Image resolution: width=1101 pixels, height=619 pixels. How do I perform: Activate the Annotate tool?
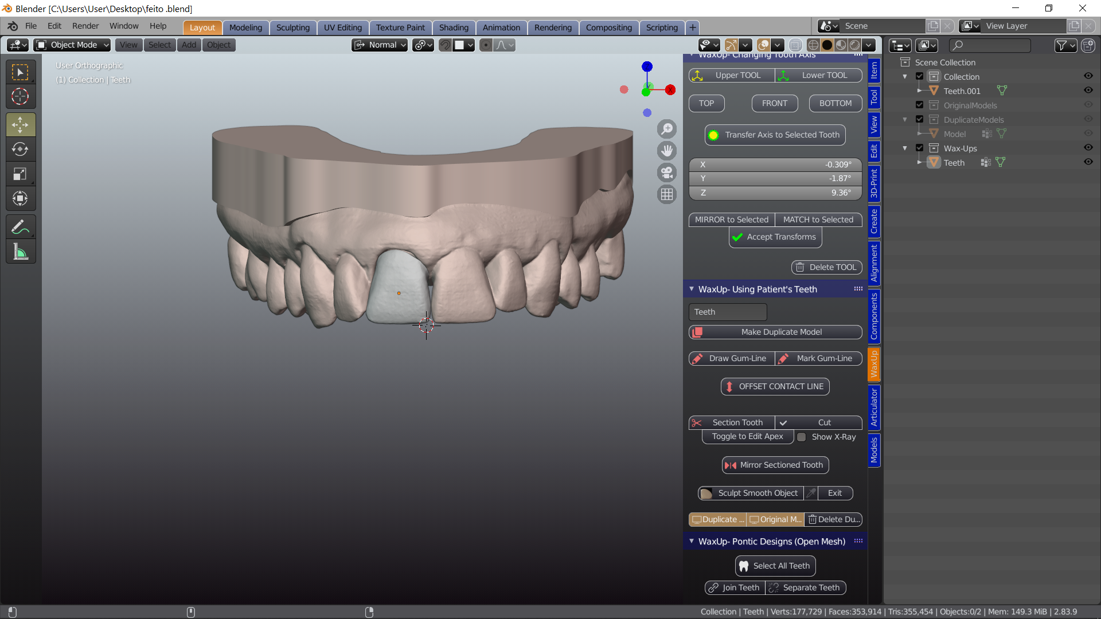[x=20, y=226]
